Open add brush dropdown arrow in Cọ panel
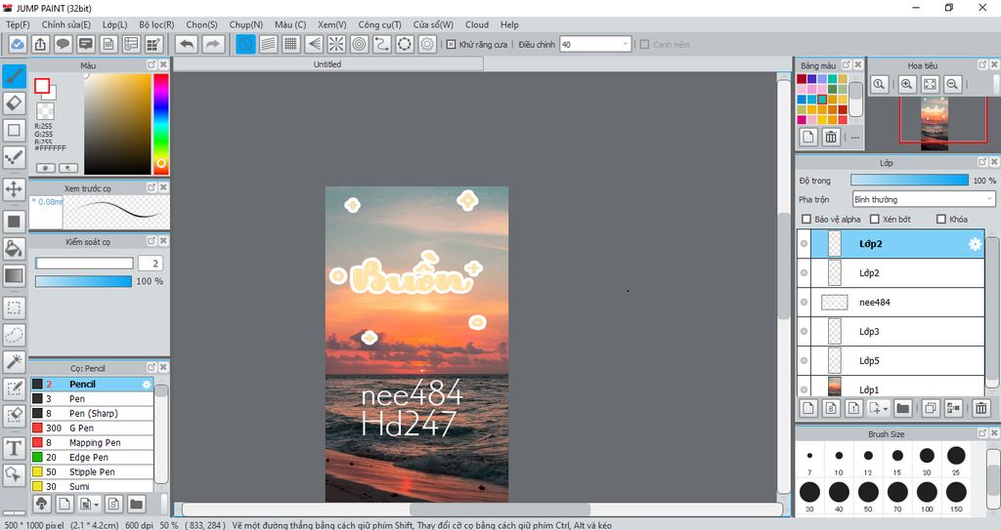The image size is (1001, 530). tap(97, 506)
